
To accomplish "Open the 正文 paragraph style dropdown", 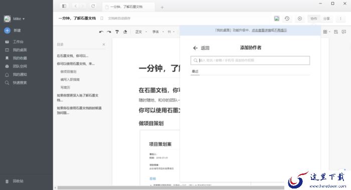I will [141, 32].
